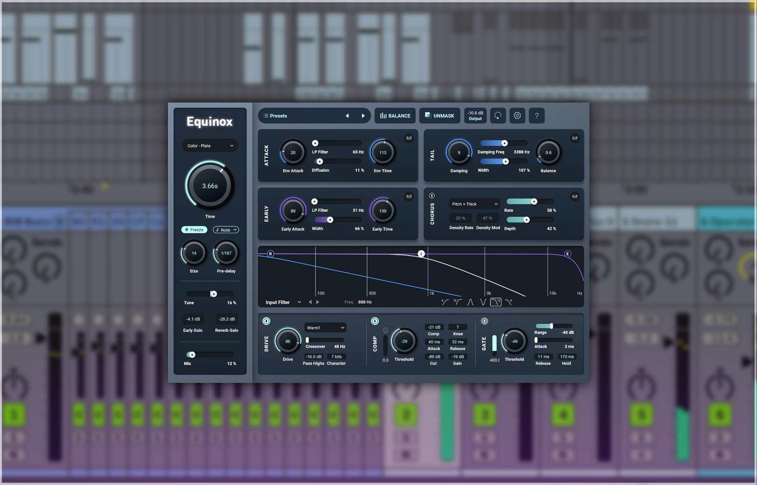The width and height of the screenshot is (757, 485).
Task: Open the Warm1 drive type dropdown
Action: pyautogui.click(x=325, y=328)
